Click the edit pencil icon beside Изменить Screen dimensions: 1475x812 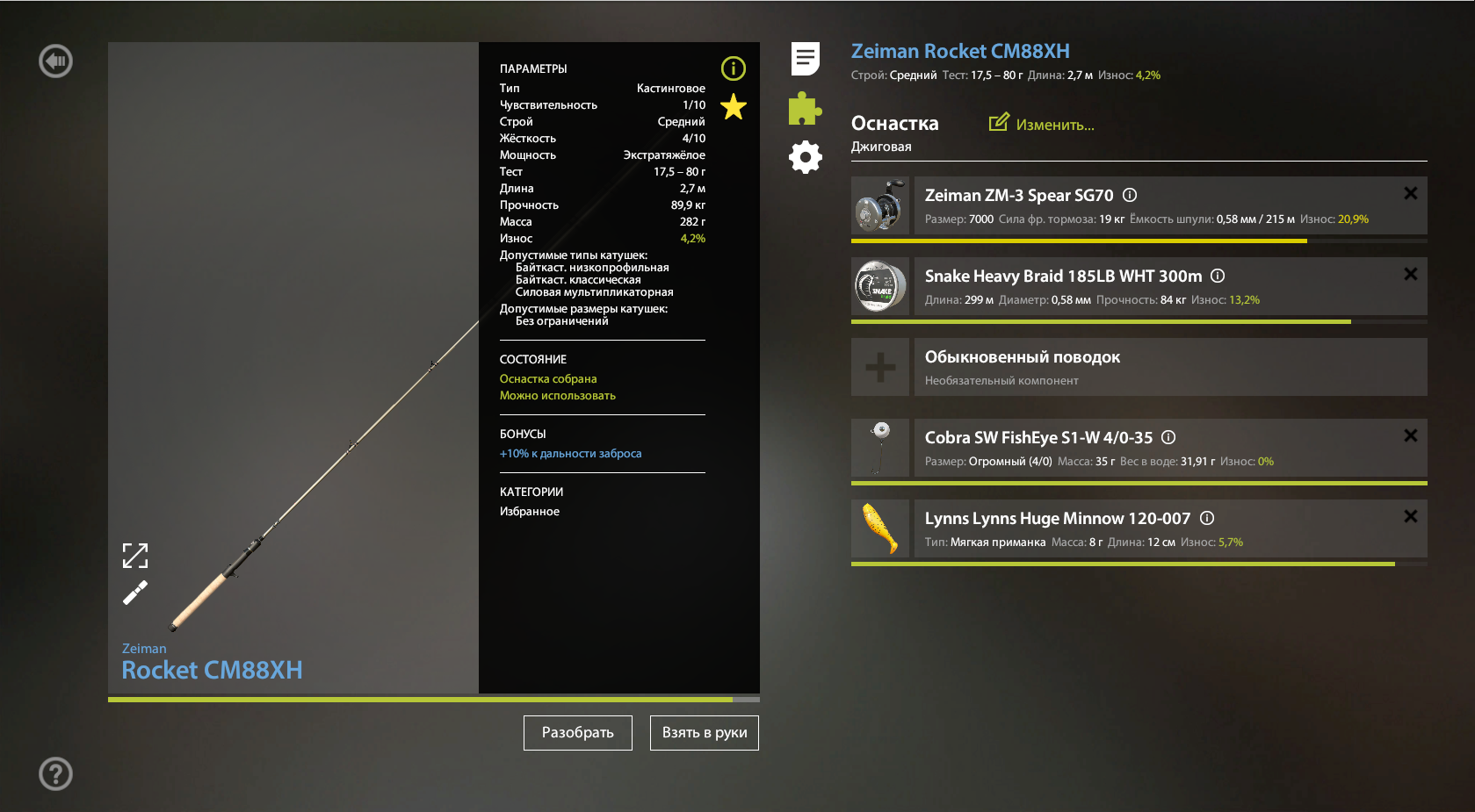pos(999,122)
